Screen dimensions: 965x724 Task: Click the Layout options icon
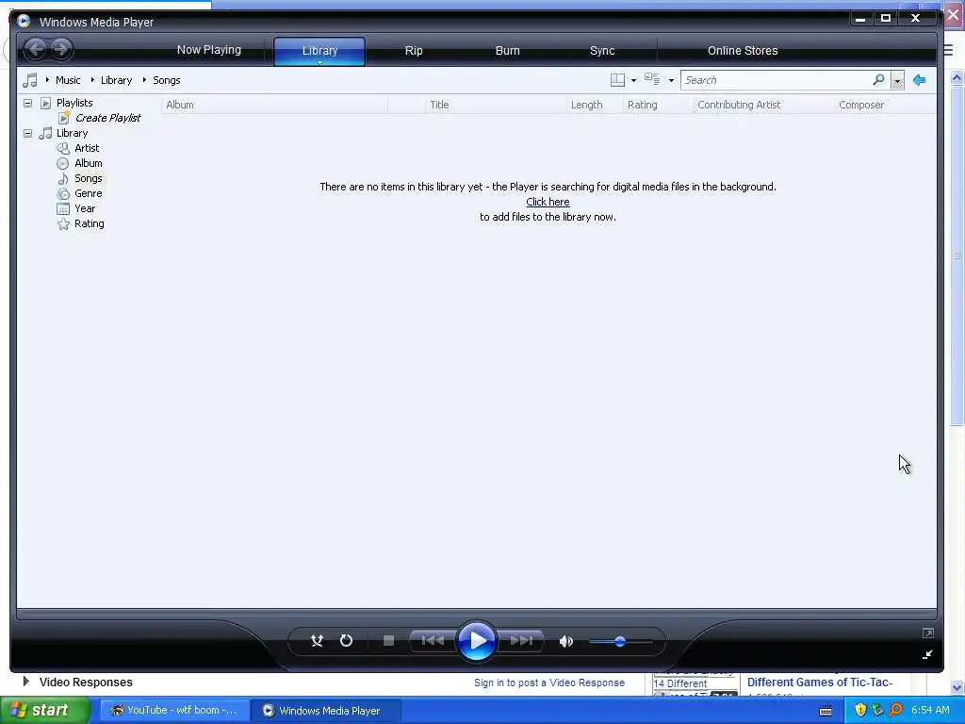point(617,80)
